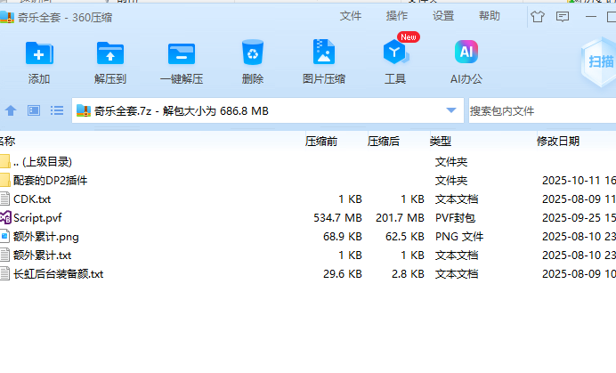Open the 操作 (Operations) menu
This screenshot has width=616, height=373.
(397, 16)
